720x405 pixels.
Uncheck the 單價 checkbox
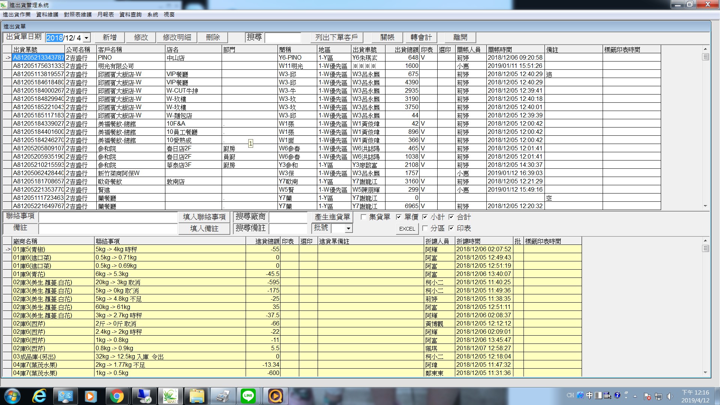click(x=399, y=217)
